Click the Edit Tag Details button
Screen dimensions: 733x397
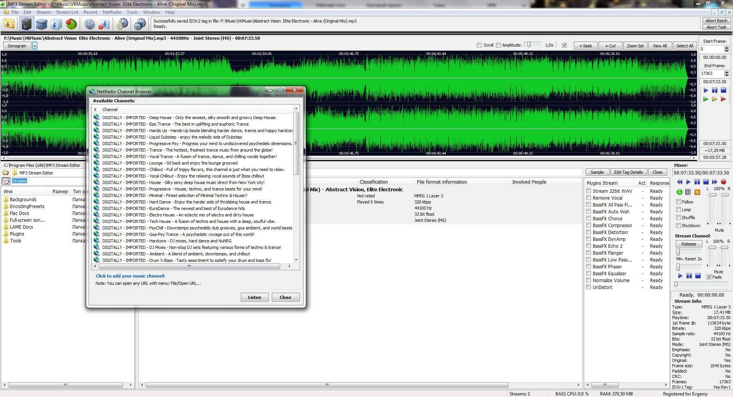click(x=629, y=172)
